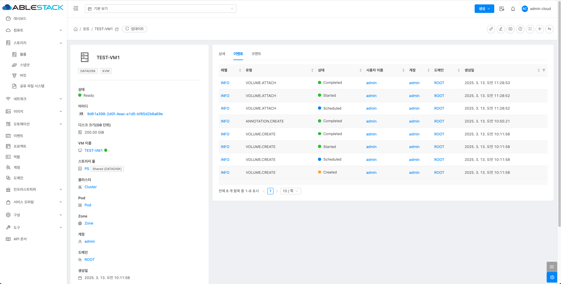Switch to the 상세 tab
The width and height of the screenshot is (561, 284).
[222, 54]
